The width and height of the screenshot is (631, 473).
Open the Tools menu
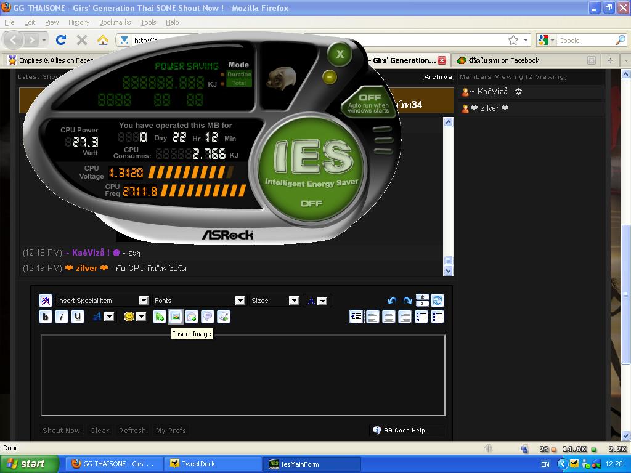pyautogui.click(x=148, y=22)
